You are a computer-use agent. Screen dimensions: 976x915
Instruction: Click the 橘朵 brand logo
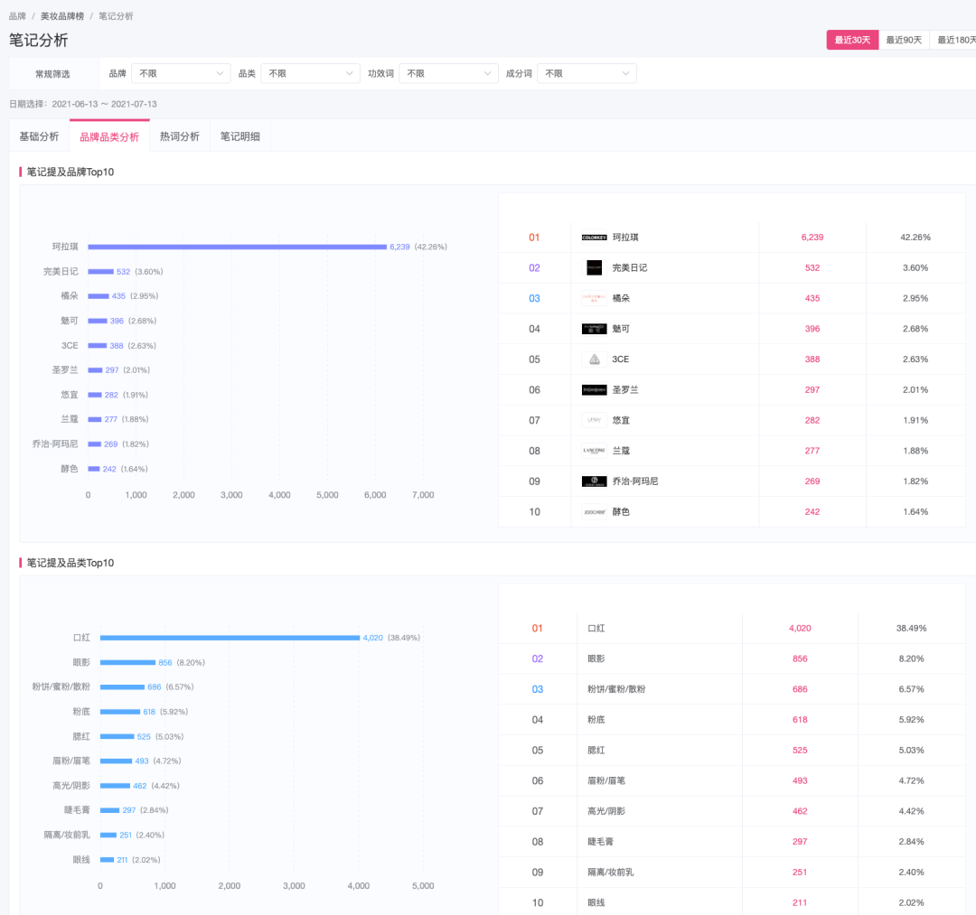[594, 299]
